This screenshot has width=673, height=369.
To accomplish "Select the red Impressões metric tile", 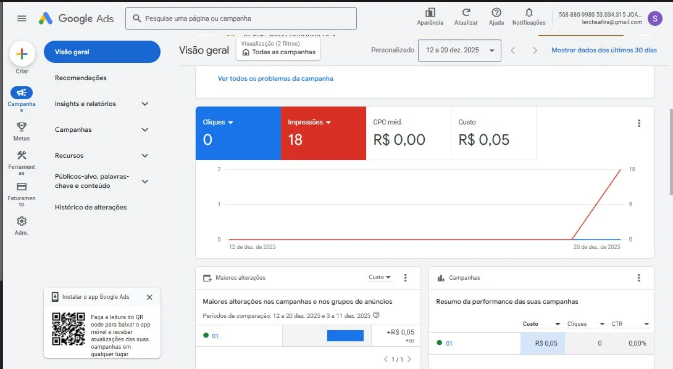I will (323, 133).
